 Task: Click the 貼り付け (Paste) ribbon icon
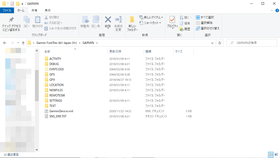coord(37,20)
